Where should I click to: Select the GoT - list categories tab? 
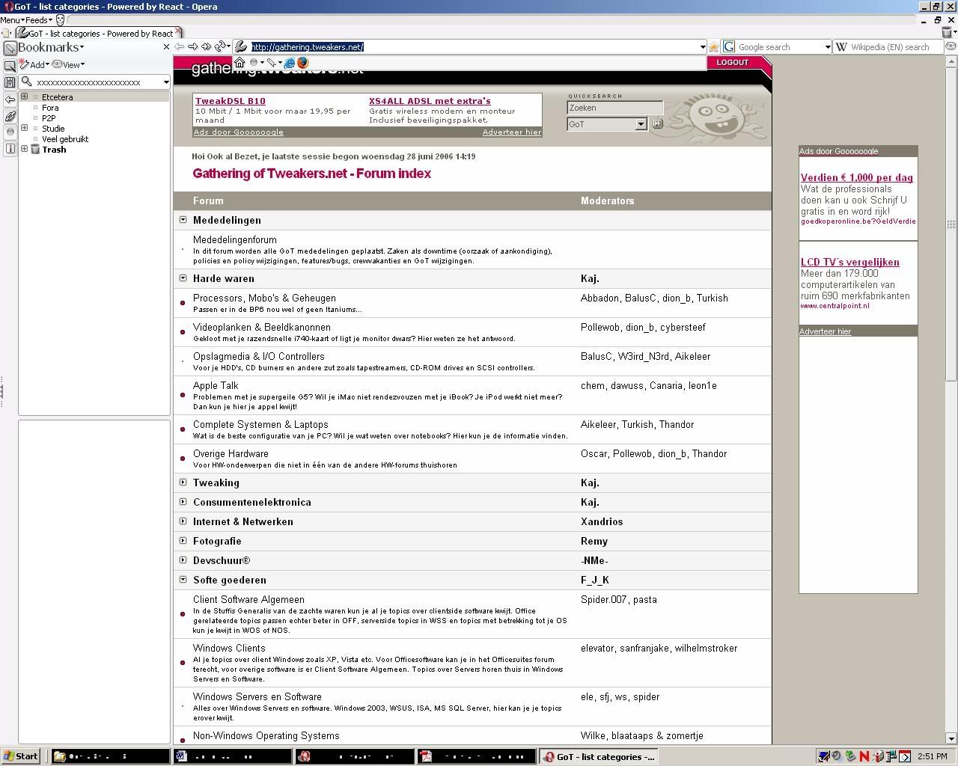pos(100,33)
